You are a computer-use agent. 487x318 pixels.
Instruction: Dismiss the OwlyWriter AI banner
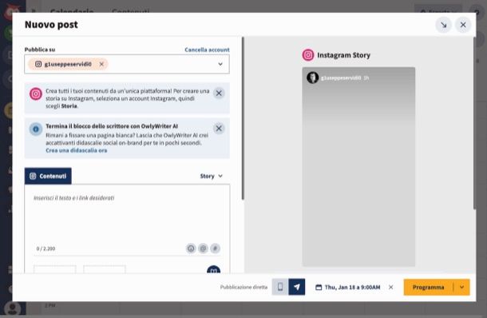[x=219, y=129]
